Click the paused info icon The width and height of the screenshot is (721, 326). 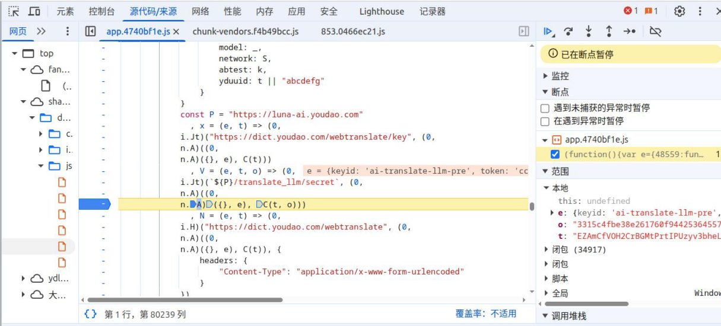click(553, 54)
